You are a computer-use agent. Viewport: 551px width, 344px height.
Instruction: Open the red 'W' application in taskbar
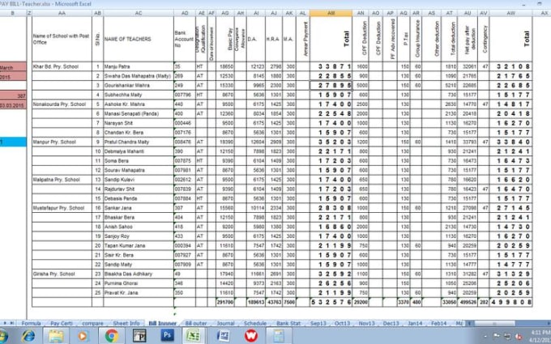tap(251, 336)
